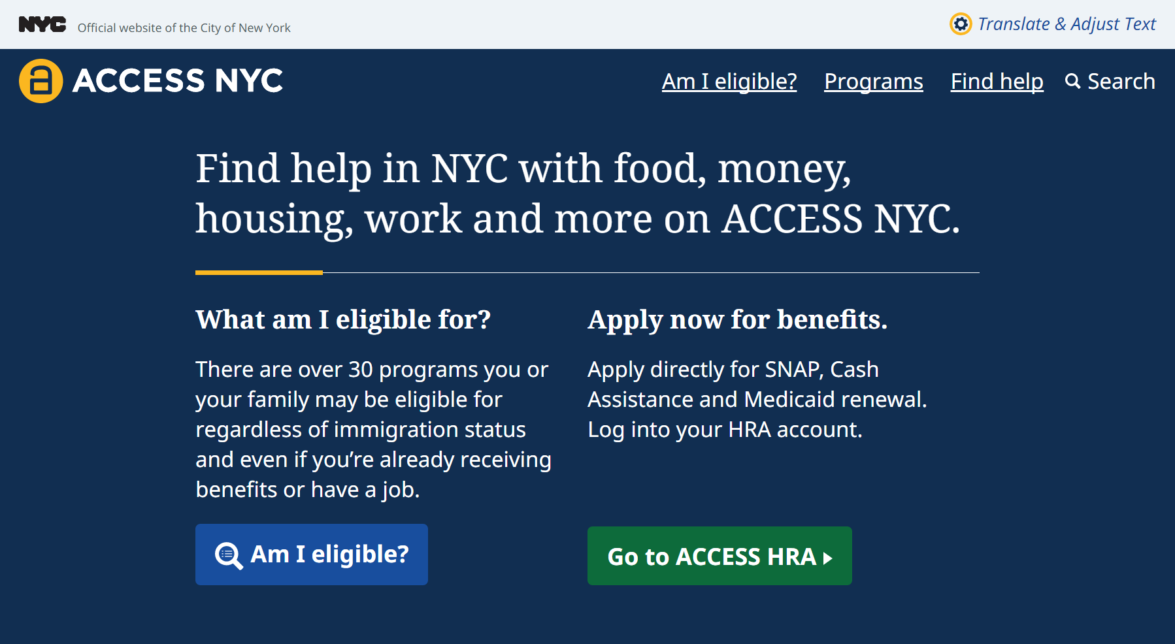Click the arrow icon on Go to ACCESS HRA

[827, 558]
